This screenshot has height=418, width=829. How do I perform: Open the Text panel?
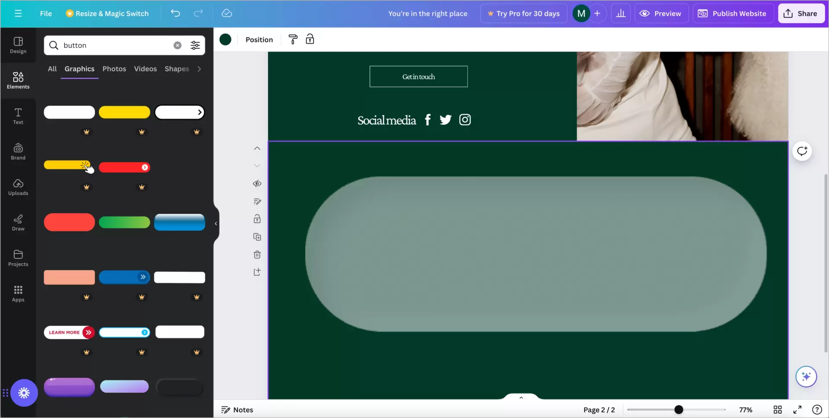pos(18,115)
